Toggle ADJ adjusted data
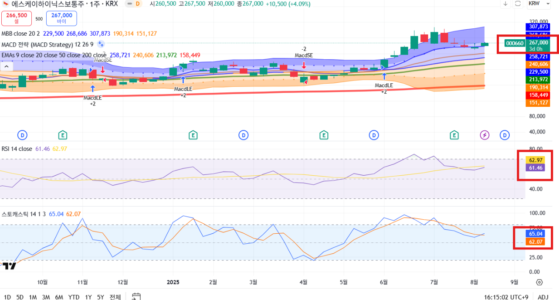 click(543, 297)
